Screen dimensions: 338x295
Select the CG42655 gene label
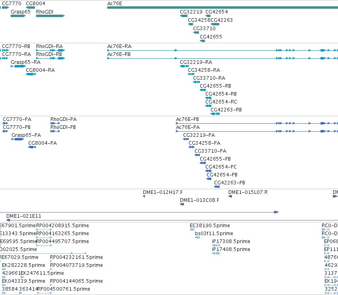pyautogui.click(x=211, y=36)
